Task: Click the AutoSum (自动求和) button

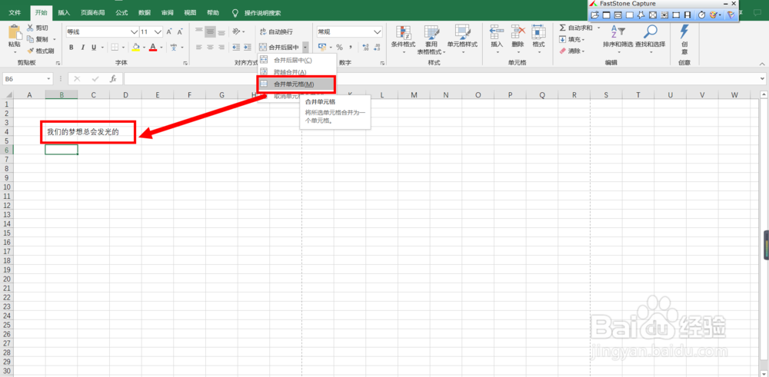Action: click(577, 28)
